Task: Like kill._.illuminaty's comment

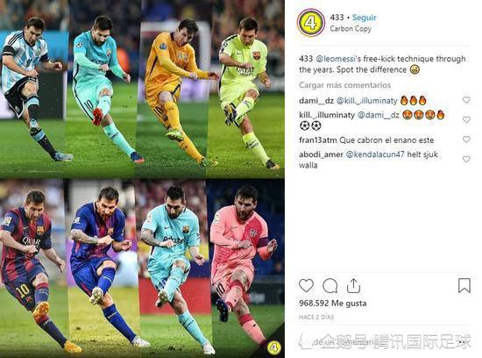Action: [466, 119]
